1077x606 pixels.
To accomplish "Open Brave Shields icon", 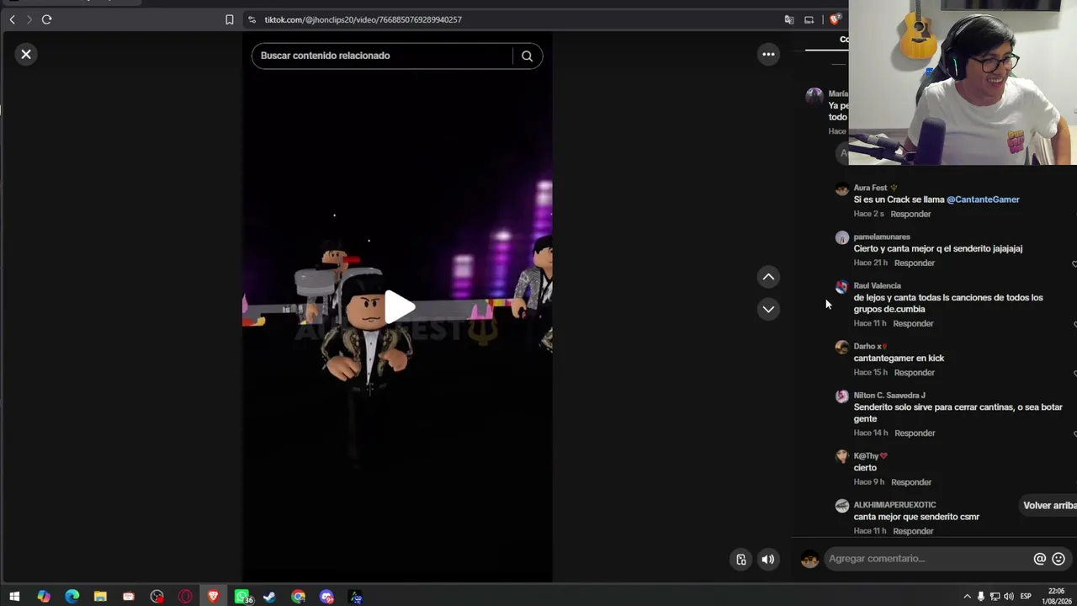I will (834, 19).
